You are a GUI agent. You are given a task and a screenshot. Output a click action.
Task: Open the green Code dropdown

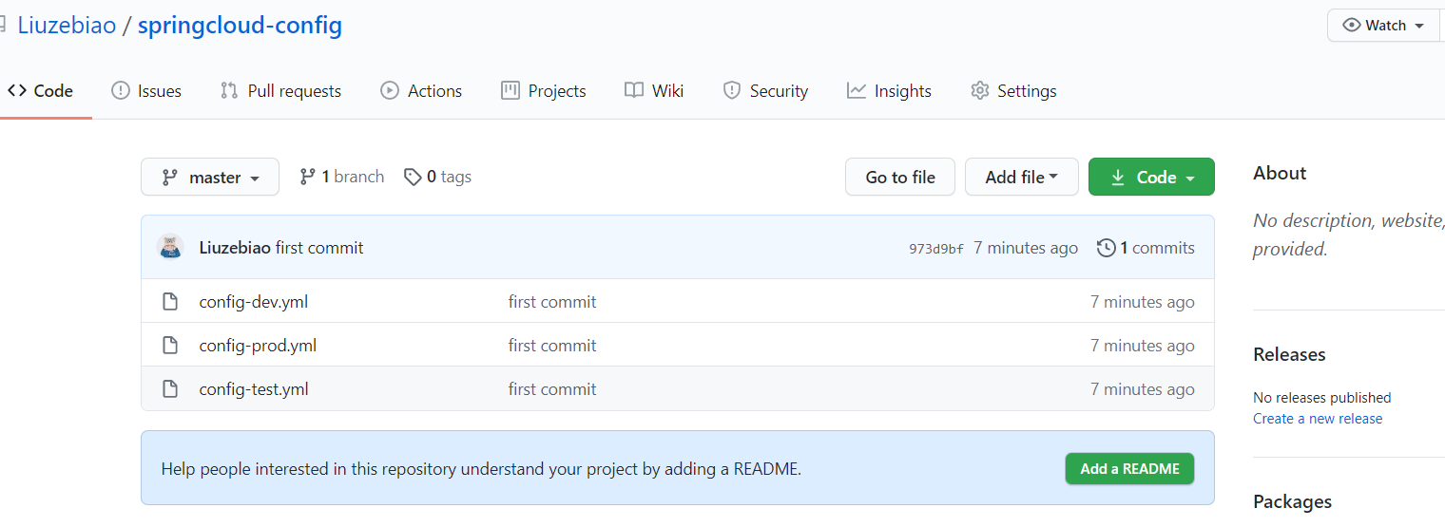[1150, 178]
